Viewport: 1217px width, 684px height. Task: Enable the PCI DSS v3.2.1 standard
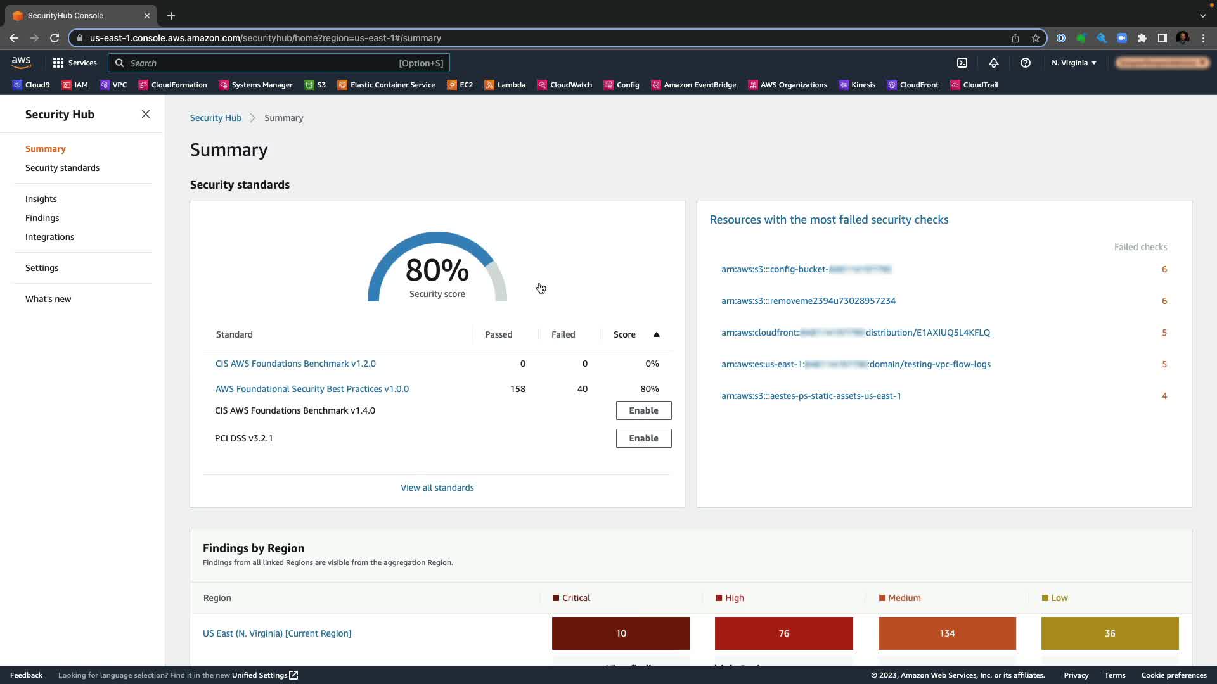(643, 438)
